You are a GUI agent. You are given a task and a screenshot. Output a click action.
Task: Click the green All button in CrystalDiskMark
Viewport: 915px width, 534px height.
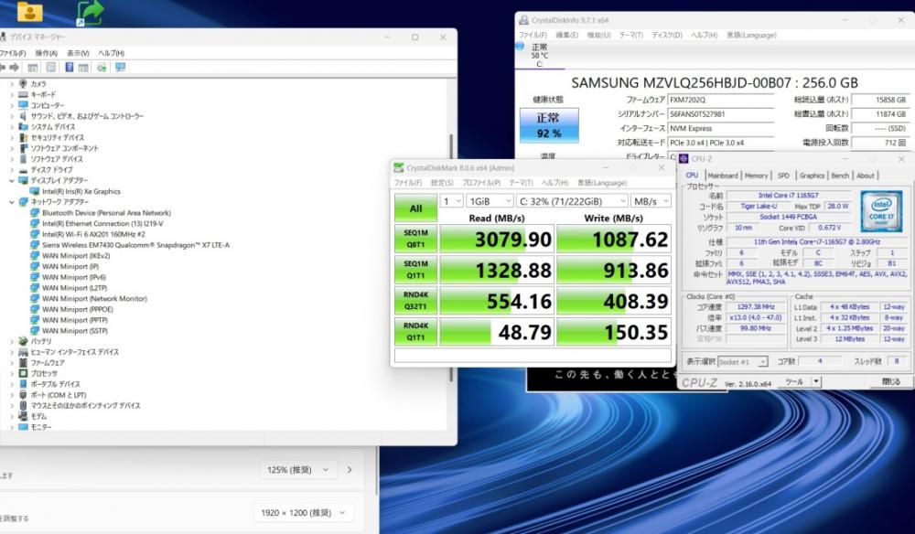click(415, 208)
